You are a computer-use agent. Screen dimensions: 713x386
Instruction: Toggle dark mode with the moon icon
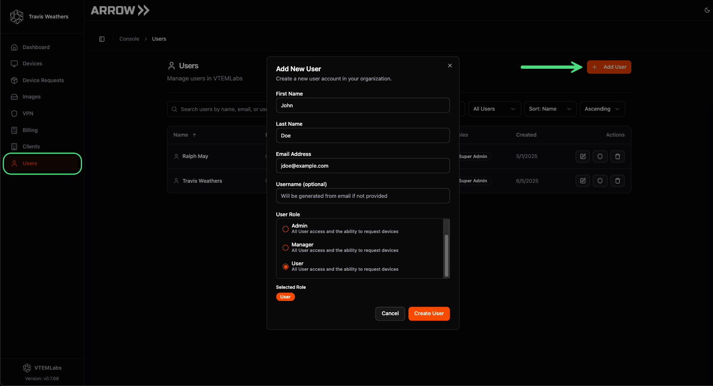(x=707, y=10)
